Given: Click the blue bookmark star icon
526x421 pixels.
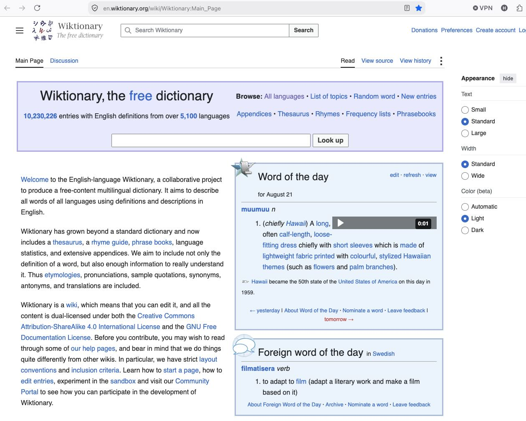Looking at the screenshot, I should click(419, 8).
